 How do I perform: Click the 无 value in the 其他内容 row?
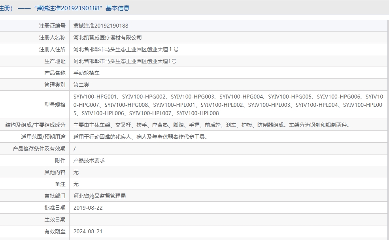(x=76, y=173)
